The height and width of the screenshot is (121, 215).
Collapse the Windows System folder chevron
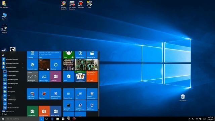click(23, 67)
